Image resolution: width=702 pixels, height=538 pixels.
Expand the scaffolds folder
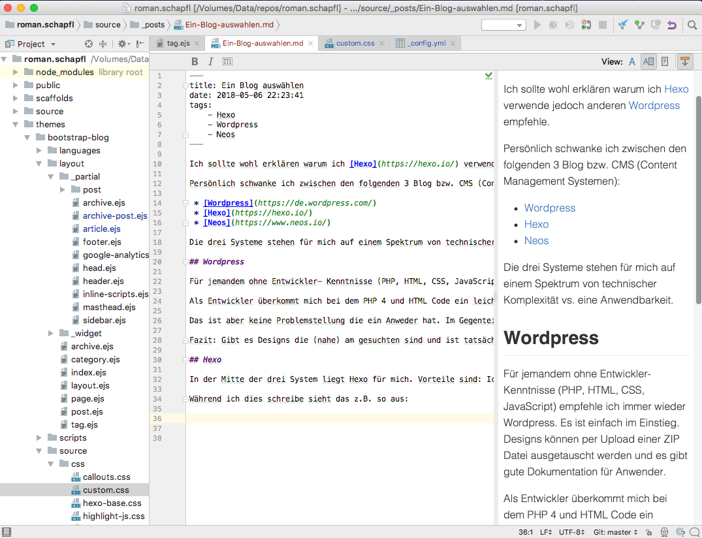tap(16, 98)
